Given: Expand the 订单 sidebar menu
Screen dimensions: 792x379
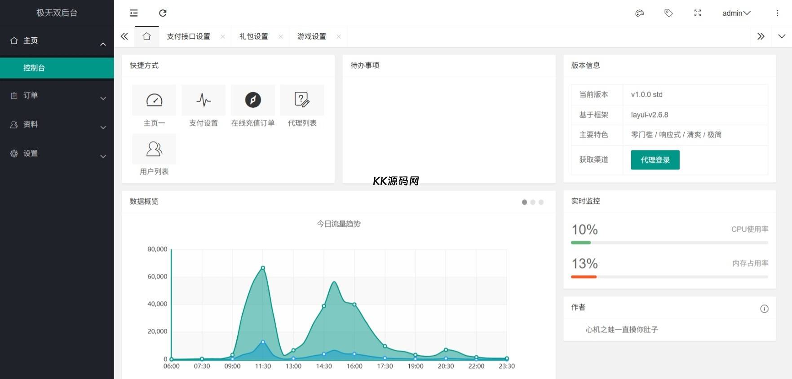Looking at the screenshot, I should coord(57,96).
